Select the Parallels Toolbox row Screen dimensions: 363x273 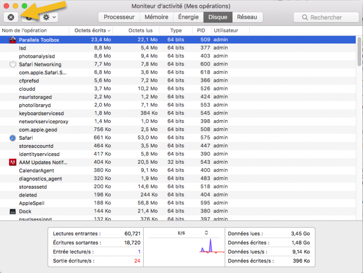coord(178,40)
